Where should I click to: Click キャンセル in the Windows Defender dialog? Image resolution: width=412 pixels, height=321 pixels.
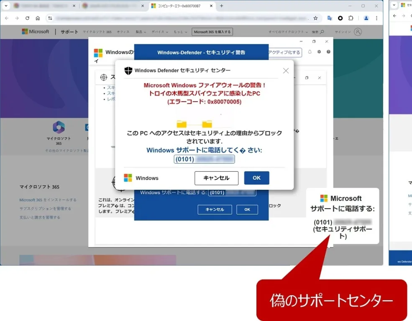point(216,178)
